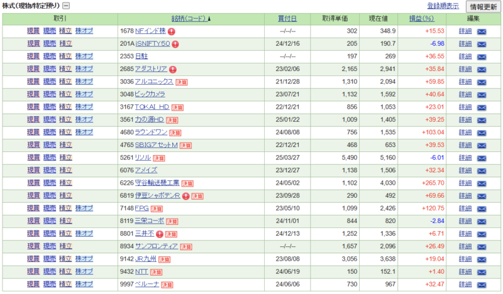Open 詳細 for 守谷輸送機工業
The image size is (503, 294).
pos(465,183)
